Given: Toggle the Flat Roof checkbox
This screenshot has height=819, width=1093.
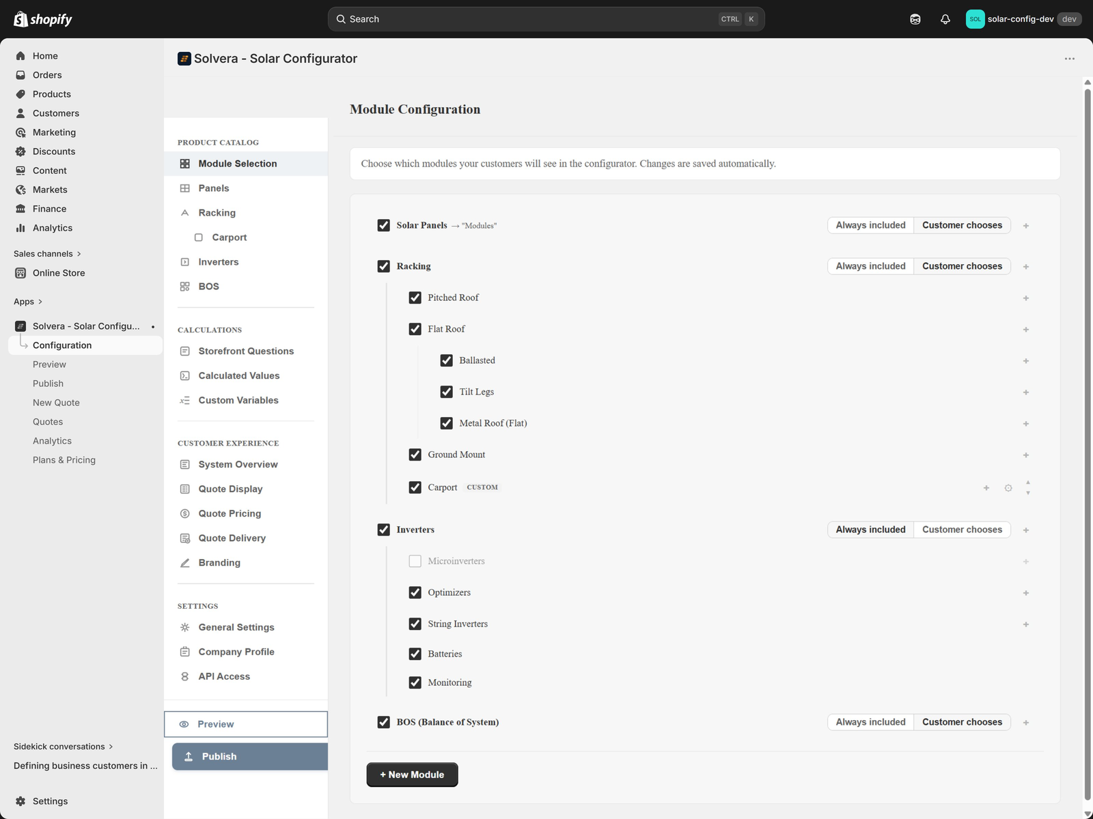Looking at the screenshot, I should (415, 329).
